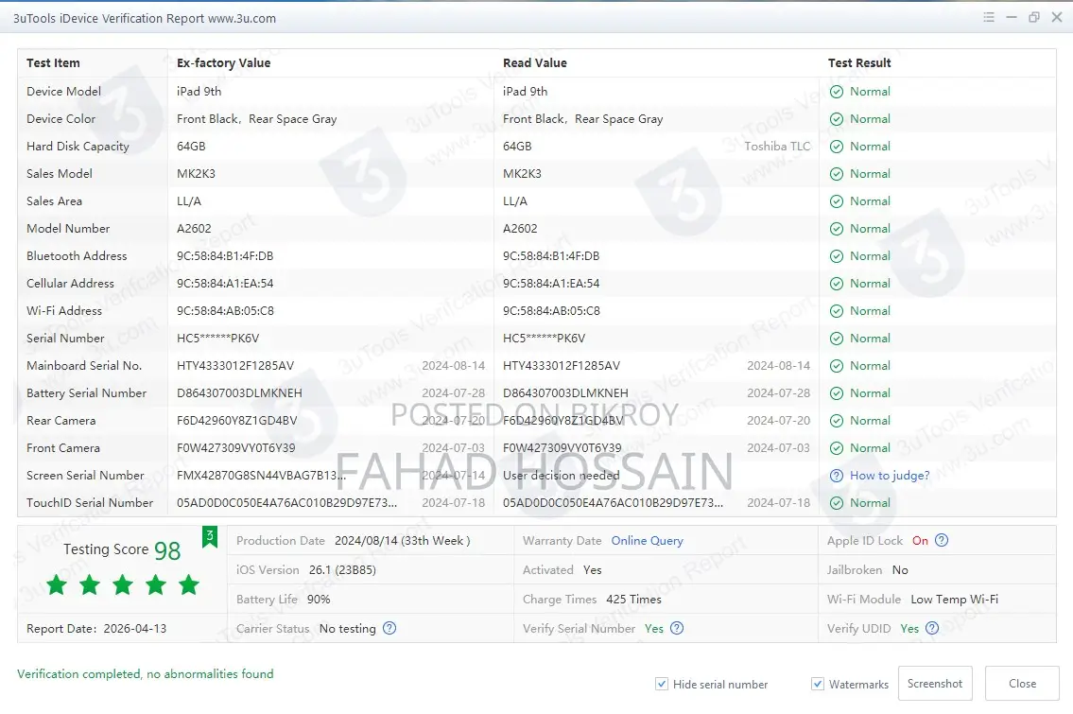Click the Carrier Status help question icon
1073x714 pixels.
(x=389, y=628)
